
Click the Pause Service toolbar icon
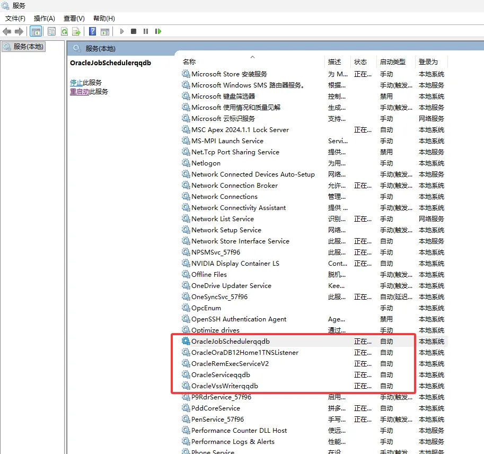pyautogui.click(x=146, y=31)
